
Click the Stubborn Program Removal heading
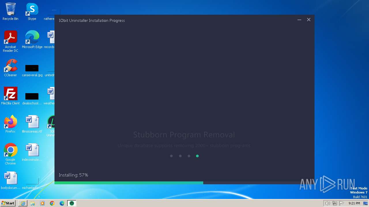[x=184, y=135]
